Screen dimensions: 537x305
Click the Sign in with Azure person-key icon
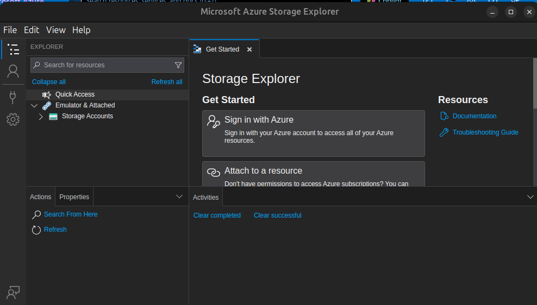coord(214,122)
